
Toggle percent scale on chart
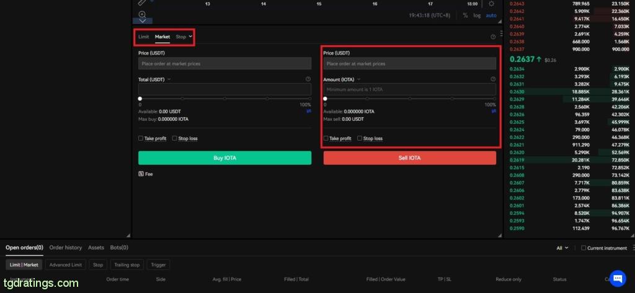tap(466, 15)
